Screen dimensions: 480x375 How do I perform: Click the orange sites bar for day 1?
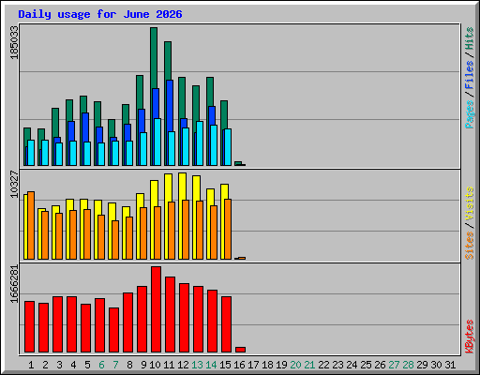coord(31,225)
